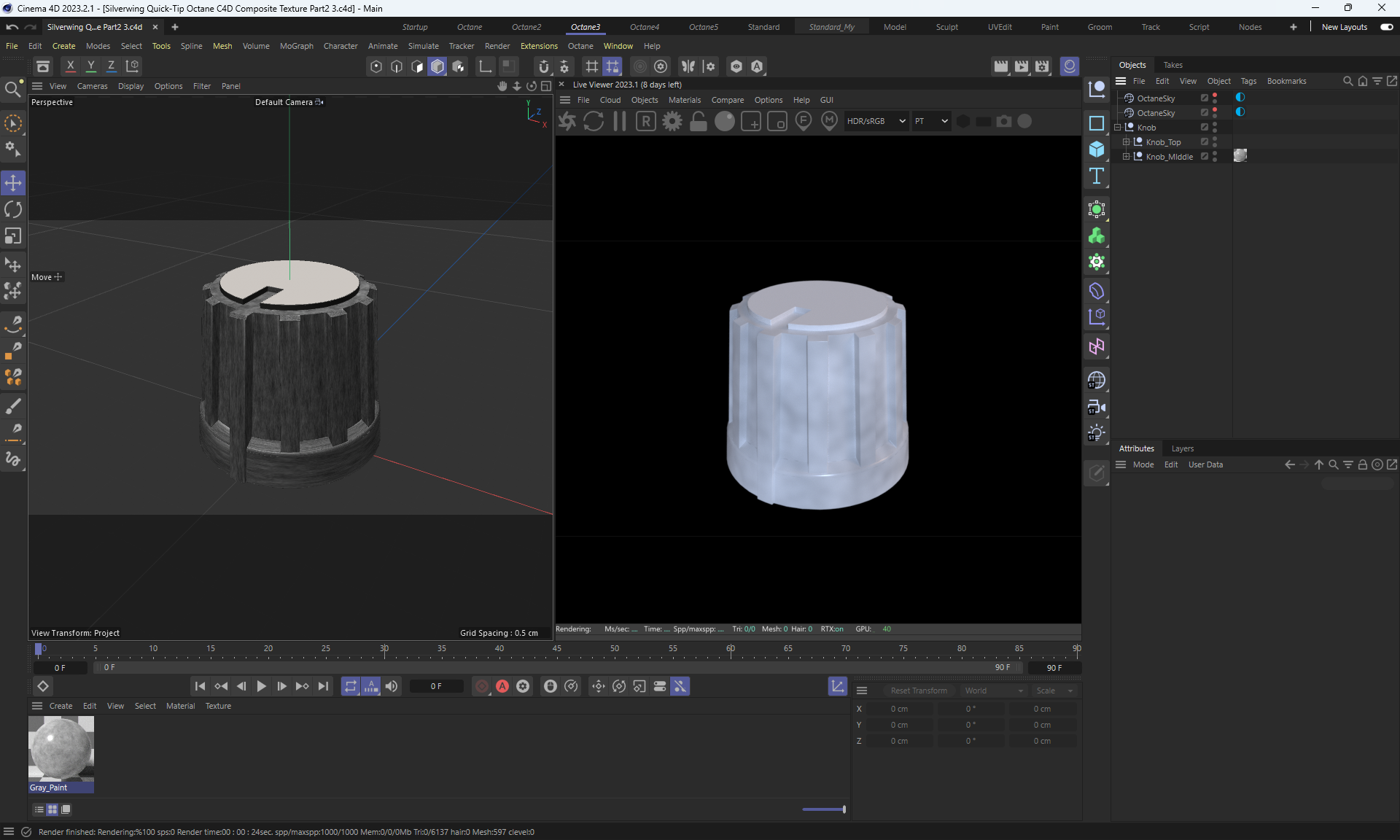Switch to the Takes tab
Screen dimensions: 1400x840
pos(1172,65)
